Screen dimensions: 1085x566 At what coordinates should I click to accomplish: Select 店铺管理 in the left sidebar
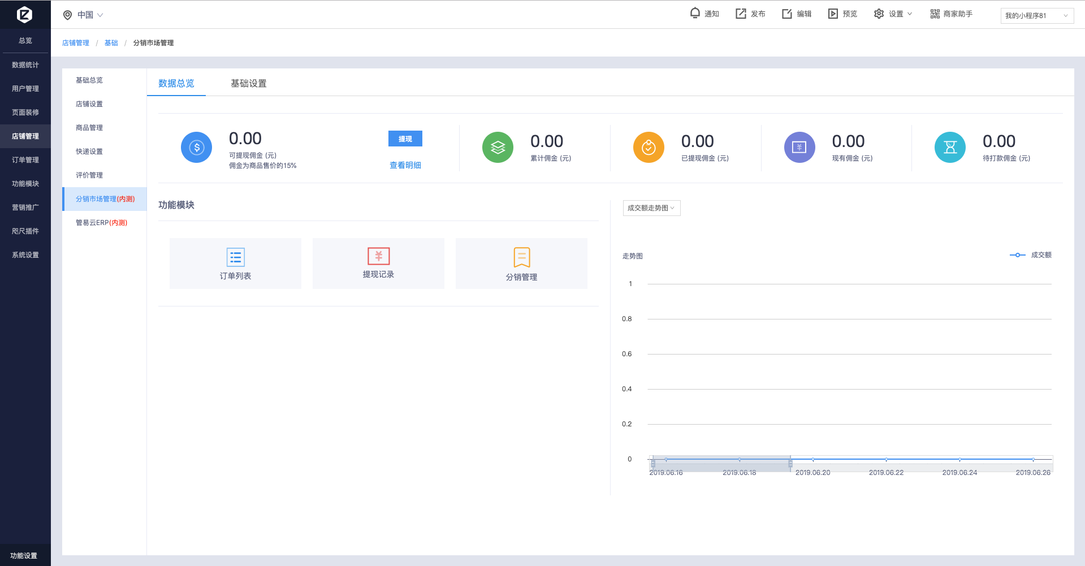tap(25, 136)
